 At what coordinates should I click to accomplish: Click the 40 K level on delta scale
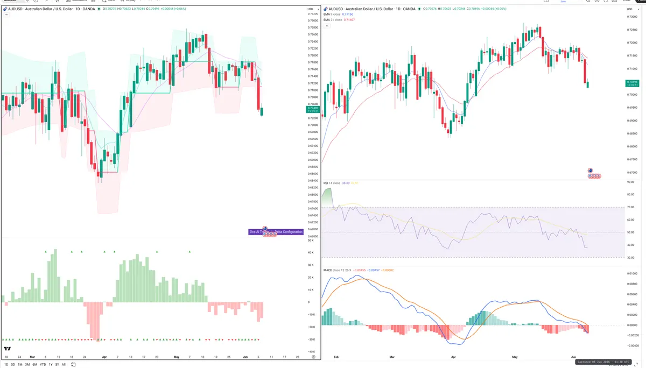pyautogui.click(x=311, y=253)
